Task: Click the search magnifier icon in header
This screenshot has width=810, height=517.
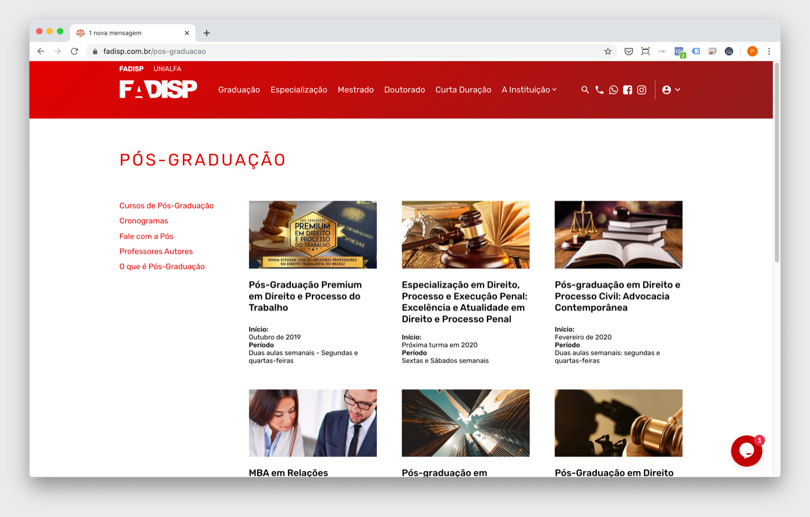Action: (585, 90)
